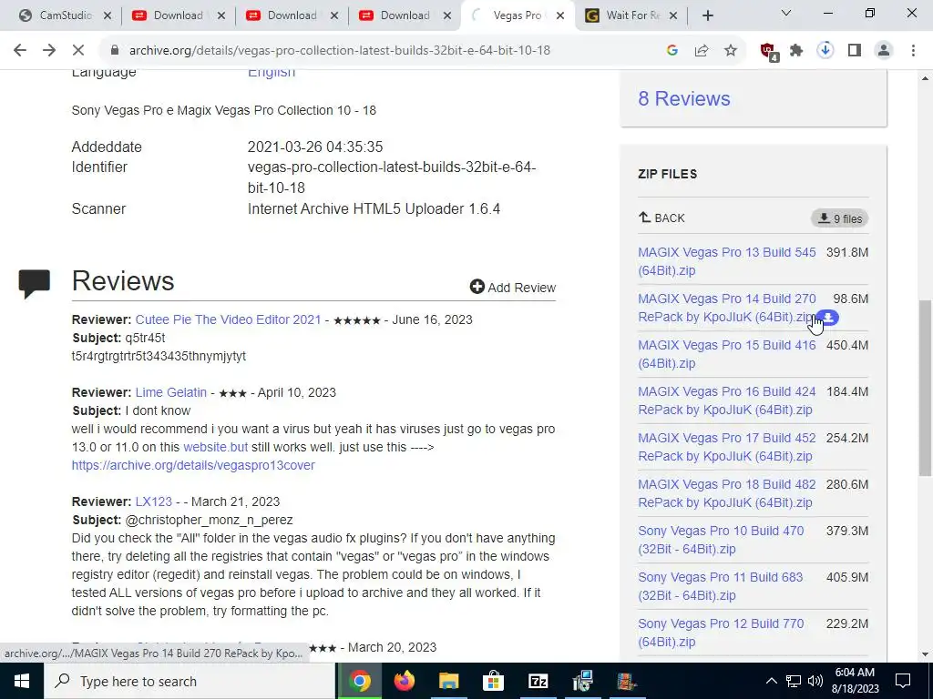This screenshot has height=699, width=933.
Task: Open the Chrome profile avatar
Action: 884,51
